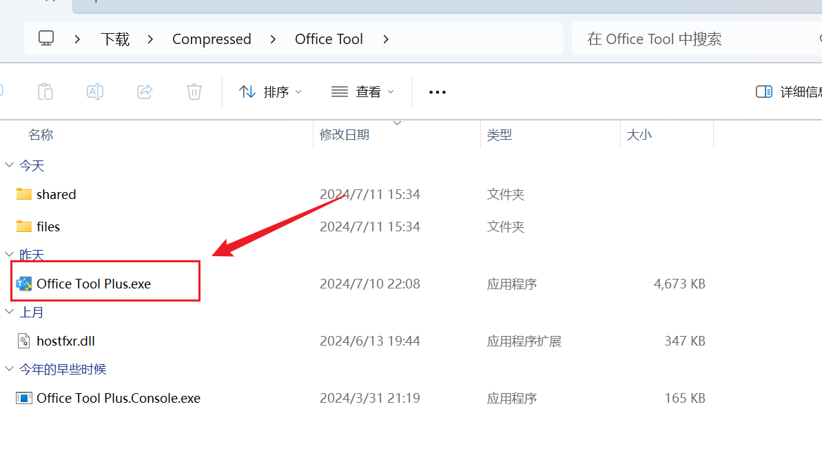Open the three-dot more options menu
This screenshot has width=822, height=464.
click(438, 92)
